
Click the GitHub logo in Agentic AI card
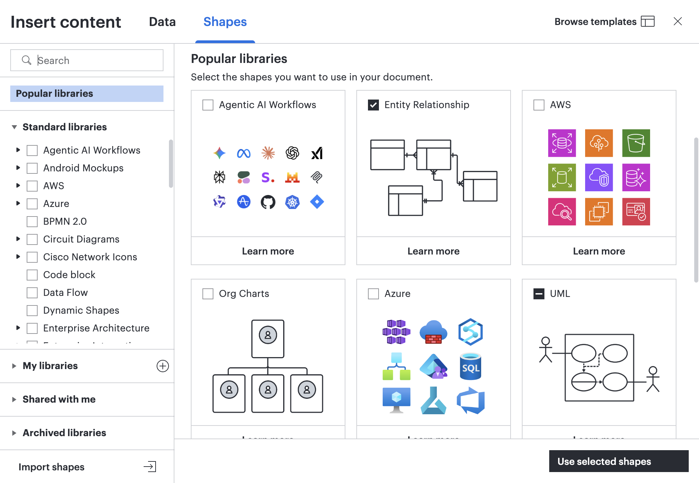[268, 202]
